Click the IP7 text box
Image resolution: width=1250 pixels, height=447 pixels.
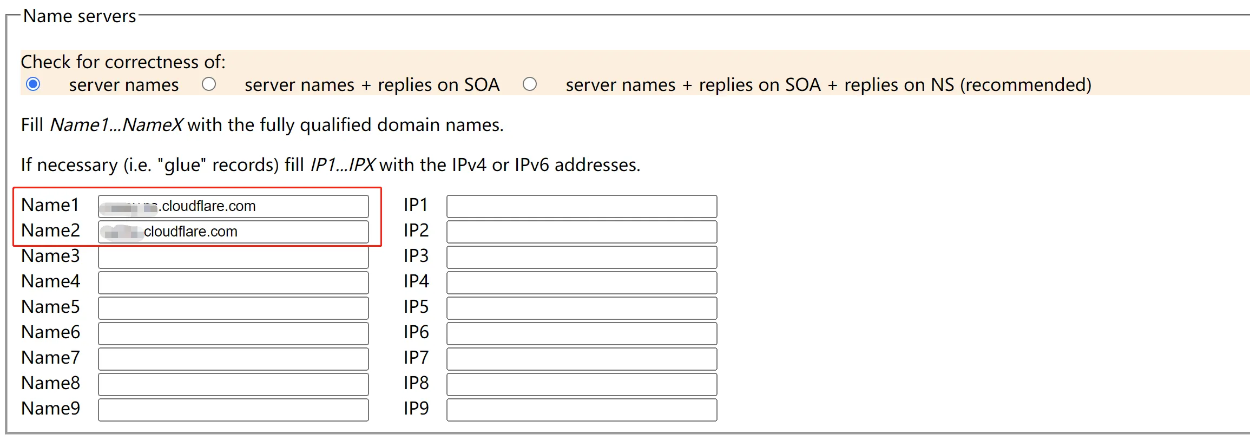pyautogui.click(x=582, y=359)
